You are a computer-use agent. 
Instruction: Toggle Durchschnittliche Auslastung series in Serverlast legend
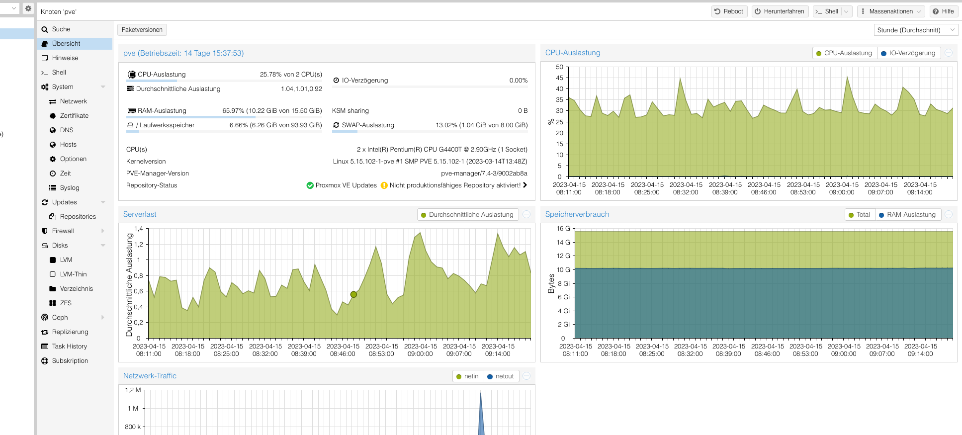tap(467, 215)
